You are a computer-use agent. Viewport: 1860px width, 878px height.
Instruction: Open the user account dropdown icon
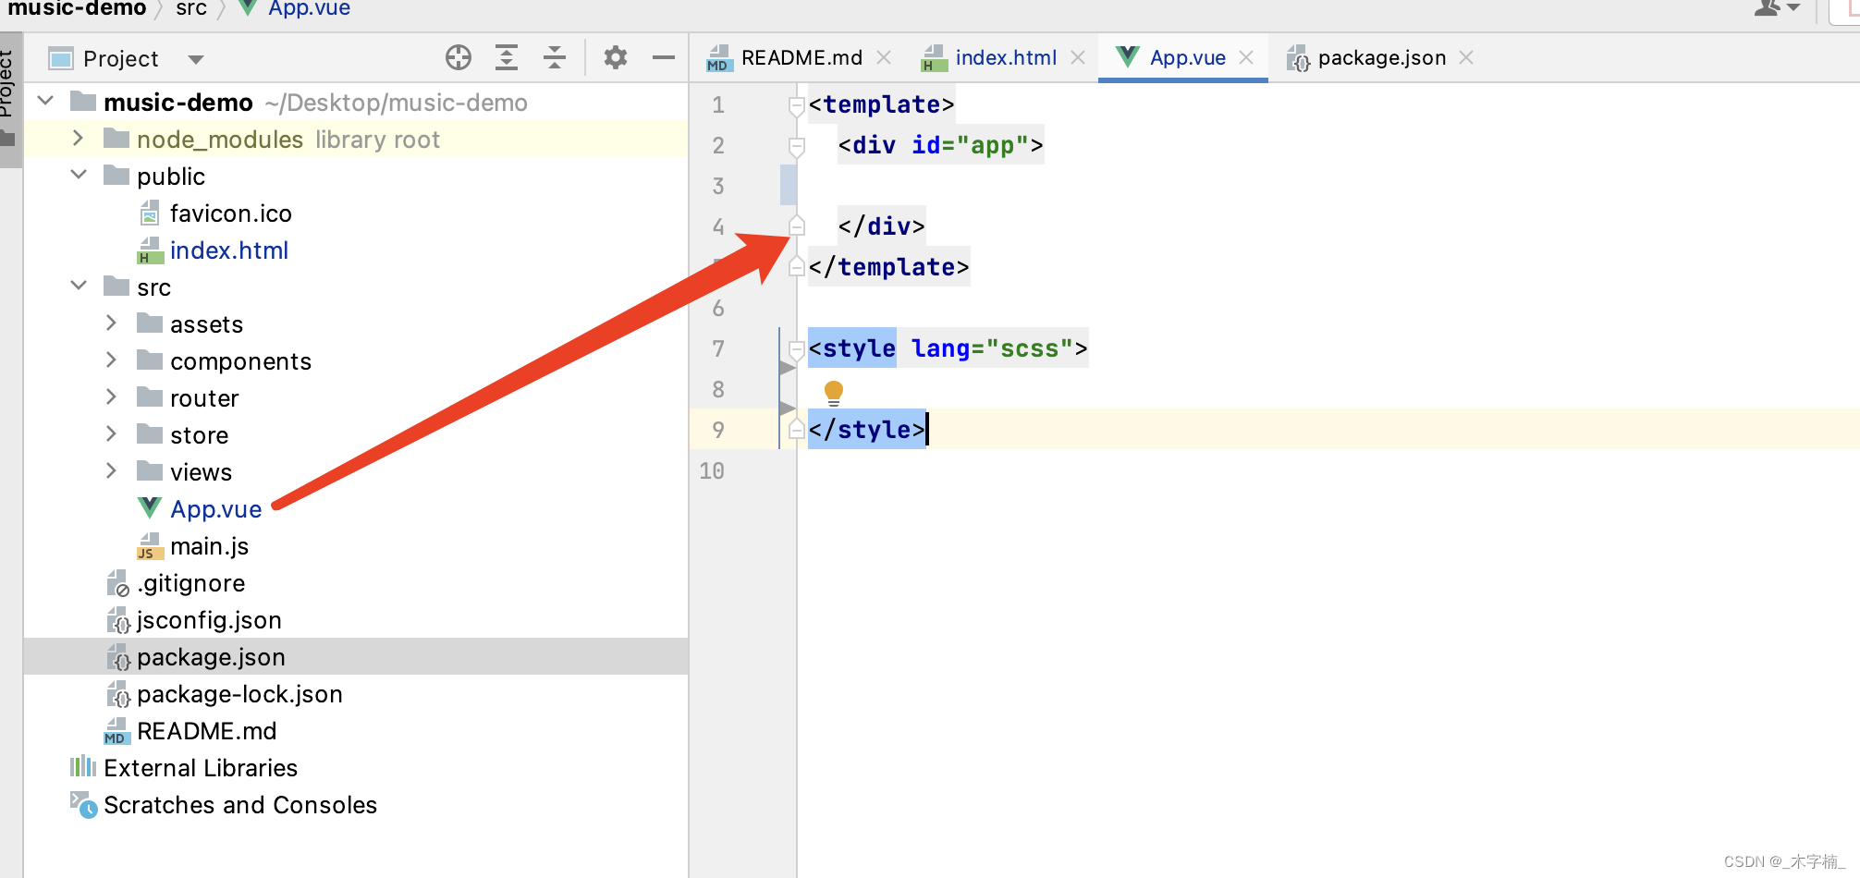1778,8
